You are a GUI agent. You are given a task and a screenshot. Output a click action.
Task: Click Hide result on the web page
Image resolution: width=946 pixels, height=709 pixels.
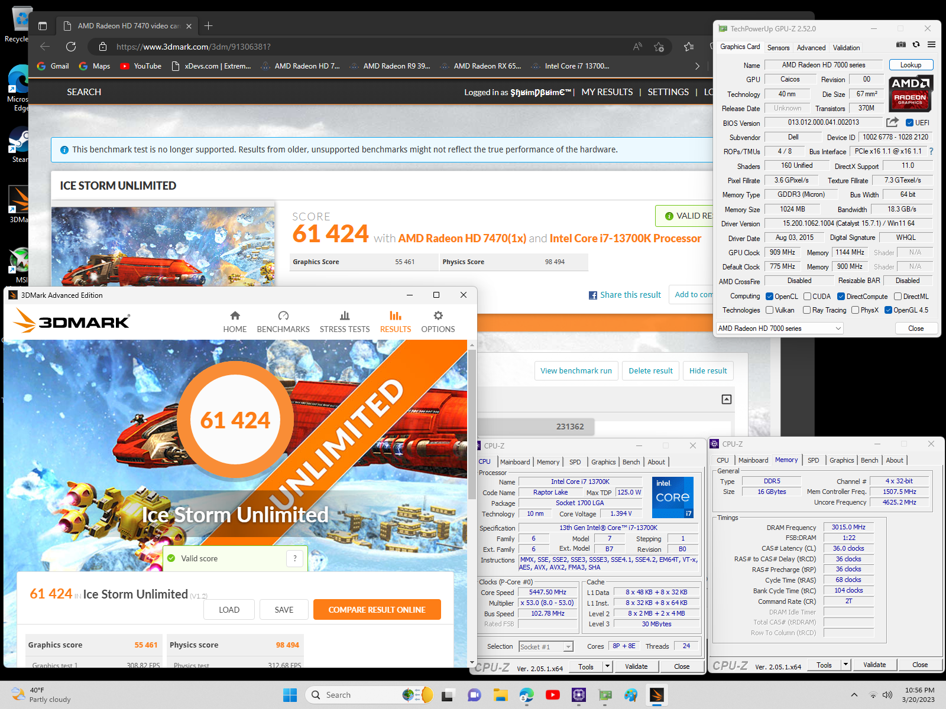[x=708, y=370]
